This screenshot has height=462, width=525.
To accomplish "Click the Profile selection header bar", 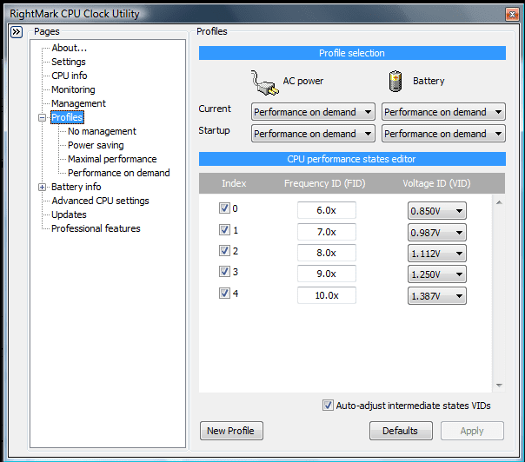I will click(x=352, y=53).
